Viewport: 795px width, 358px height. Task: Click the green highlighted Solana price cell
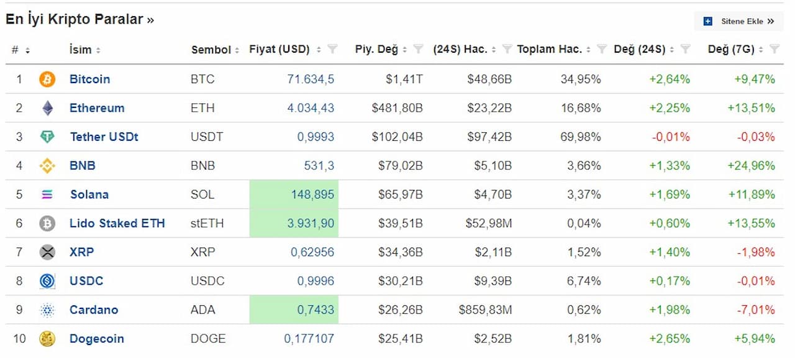[x=294, y=195]
